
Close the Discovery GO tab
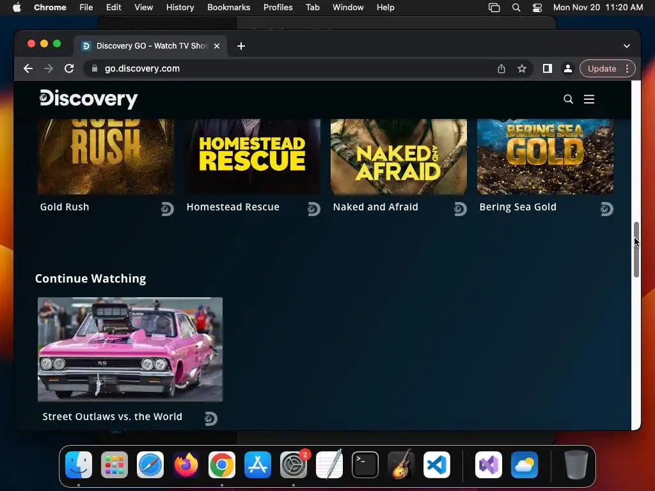click(x=217, y=46)
